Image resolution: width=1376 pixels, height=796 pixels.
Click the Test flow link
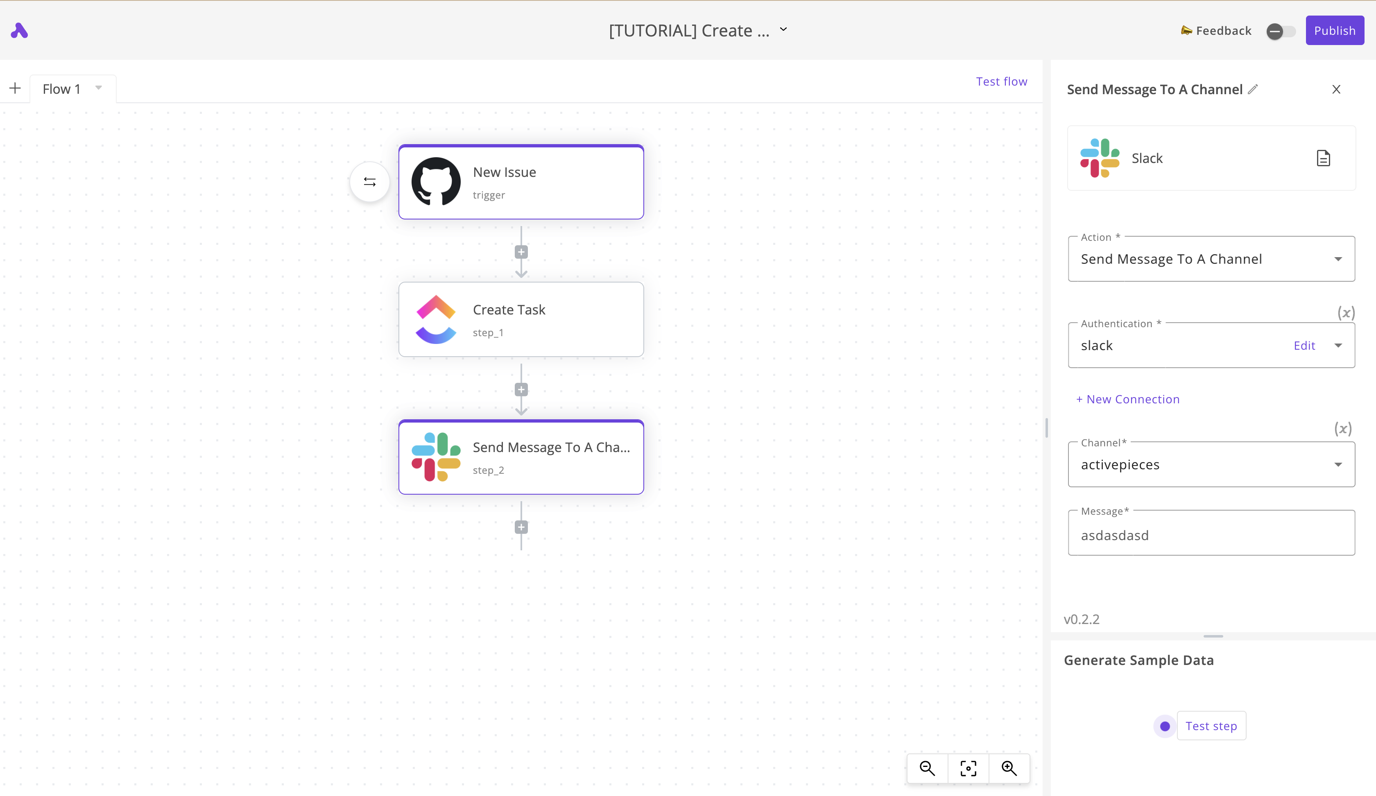point(1001,81)
